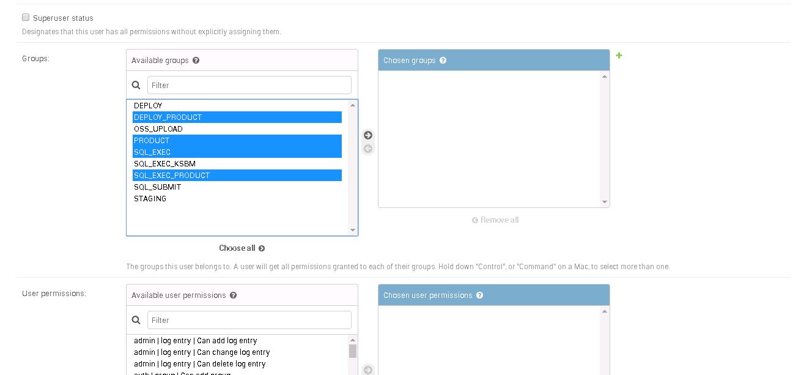Click Choose all groups link
This screenshot has width=804, height=375.
click(x=242, y=248)
